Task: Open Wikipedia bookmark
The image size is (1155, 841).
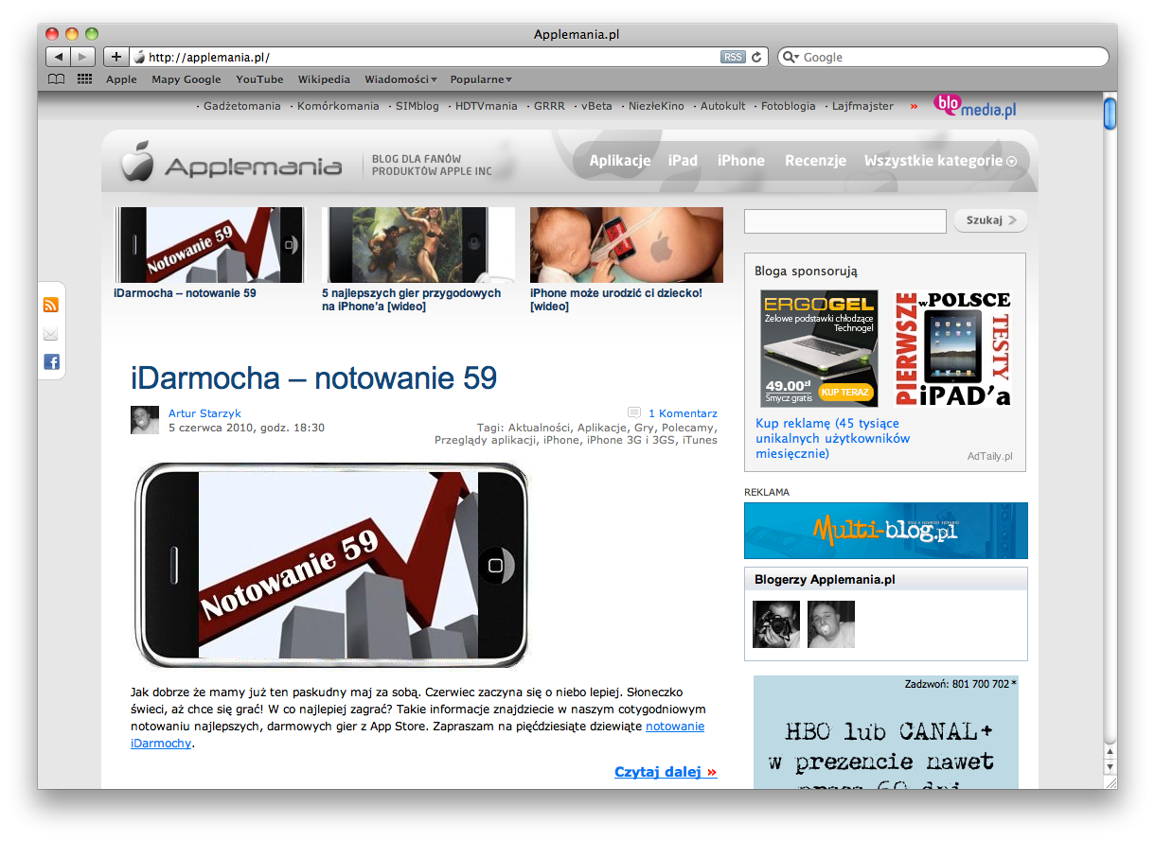Action: pos(324,79)
